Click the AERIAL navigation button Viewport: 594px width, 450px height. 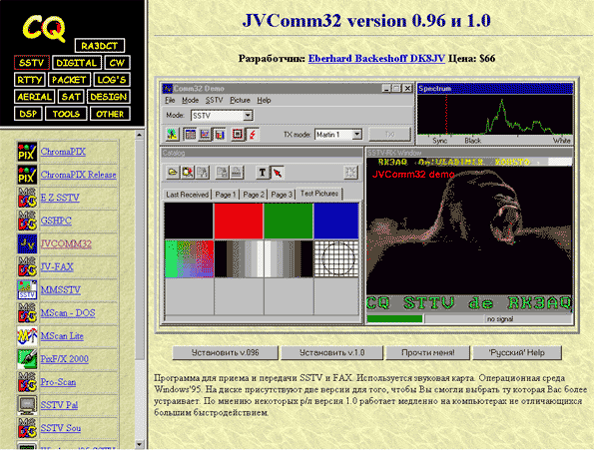(35, 97)
